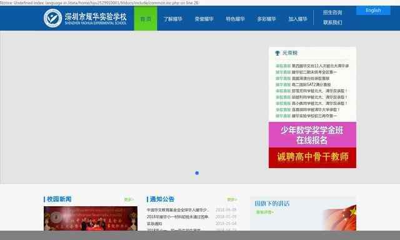The height and width of the screenshot is (240, 400).
Task: Open the 联系我们 link
Action: [332, 22]
